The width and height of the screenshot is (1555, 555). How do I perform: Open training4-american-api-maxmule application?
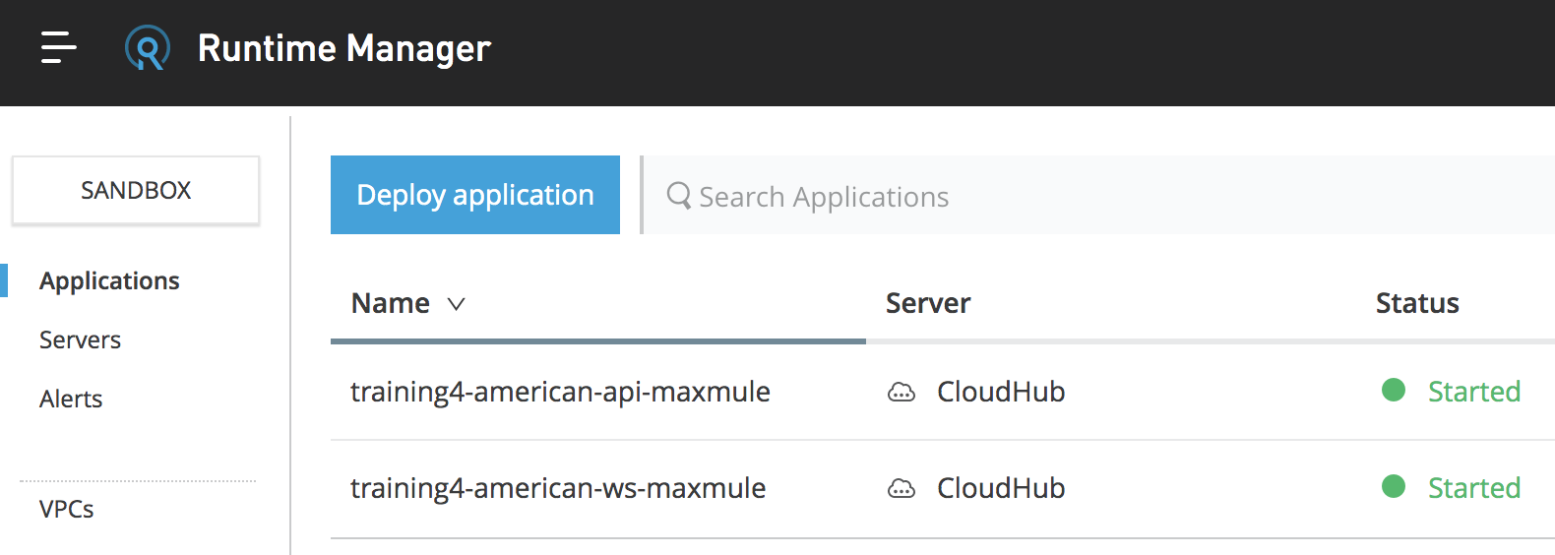pos(560,392)
